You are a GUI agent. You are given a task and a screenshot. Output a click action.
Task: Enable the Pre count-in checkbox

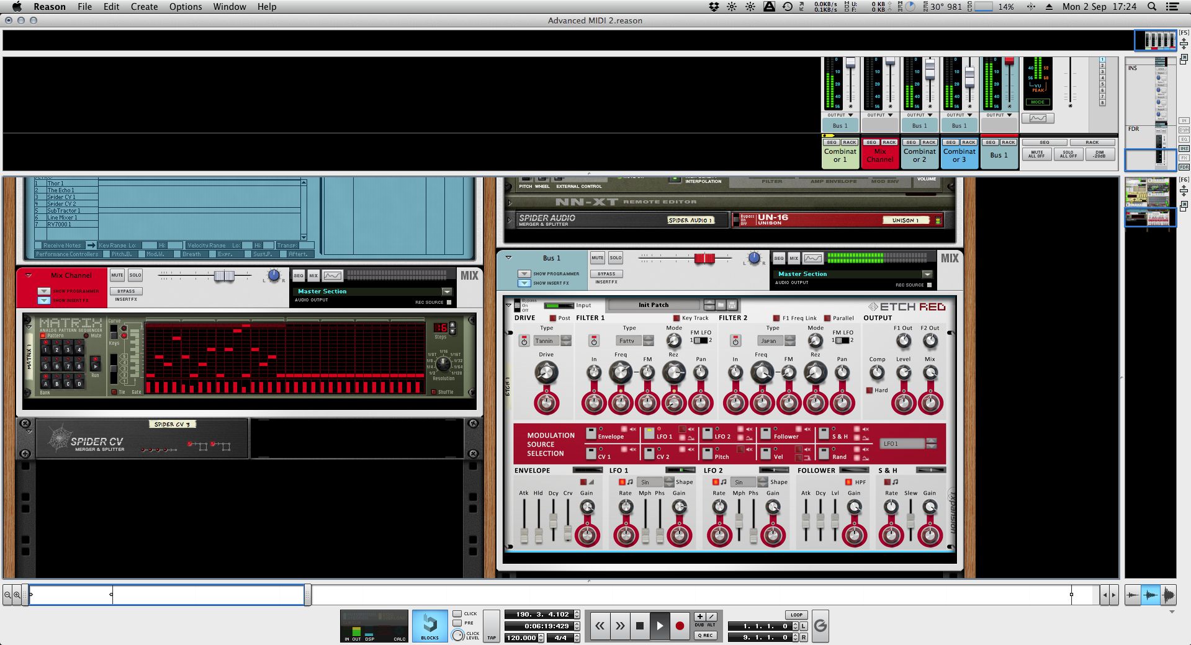[457, 623]
